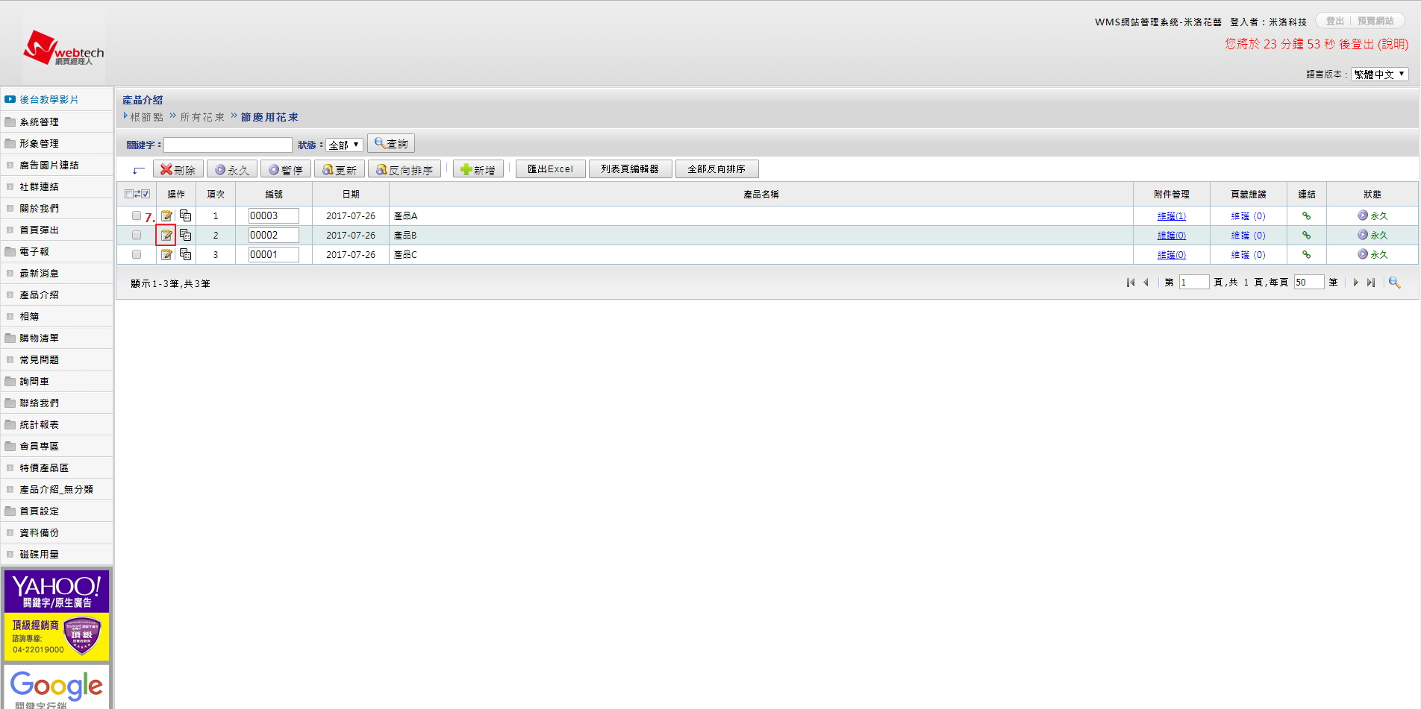This screenshot has height=709, width=1421.
Task: Go to the last page arrow
Action: 1371,283
